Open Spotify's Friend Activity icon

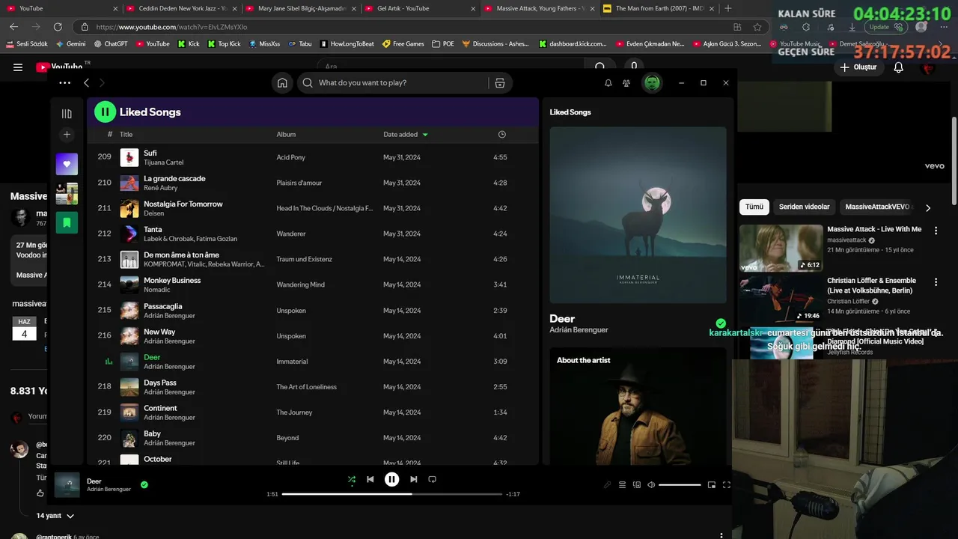tap(626, 83)
